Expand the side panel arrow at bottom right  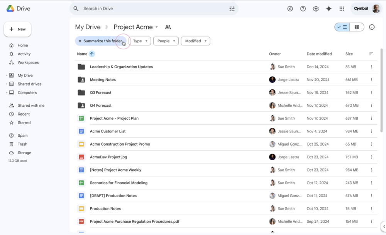click(384, 227)
